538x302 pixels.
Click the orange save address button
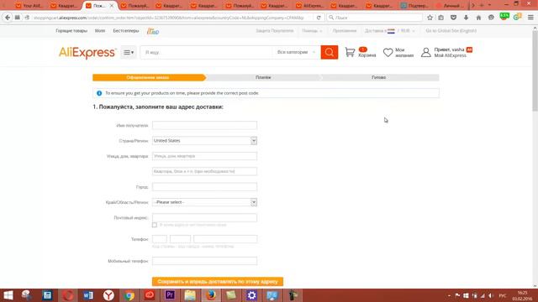coord(218,282)
